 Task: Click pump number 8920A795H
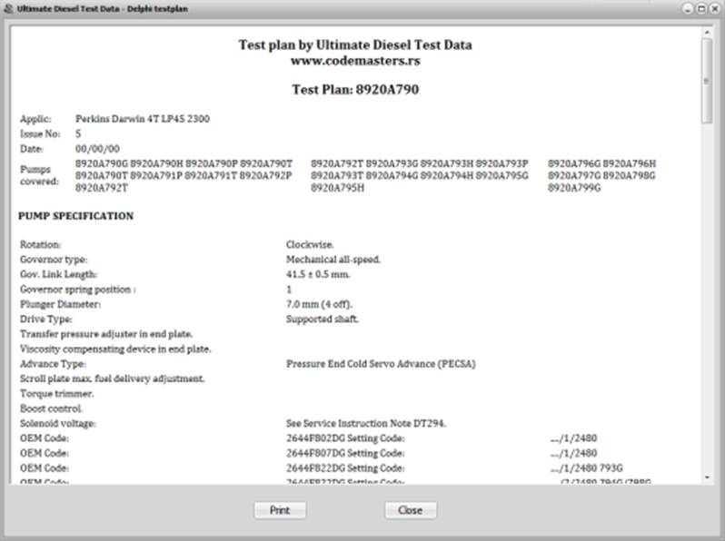pyautogui.click(x=338, y=188)
